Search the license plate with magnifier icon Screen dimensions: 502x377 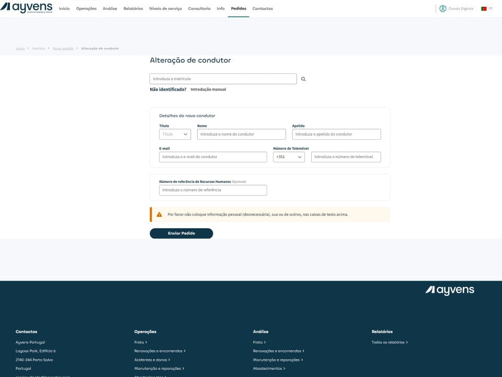click(x=303, y=79)
